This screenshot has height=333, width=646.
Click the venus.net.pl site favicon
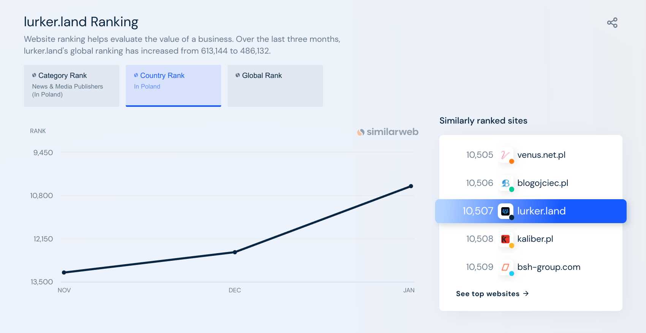coord(505,155)
